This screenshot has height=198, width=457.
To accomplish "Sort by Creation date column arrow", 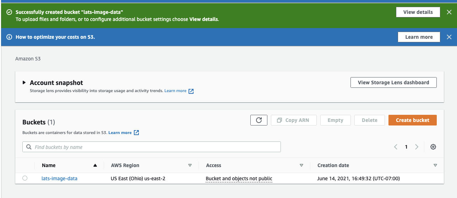I will pos(435,165).
